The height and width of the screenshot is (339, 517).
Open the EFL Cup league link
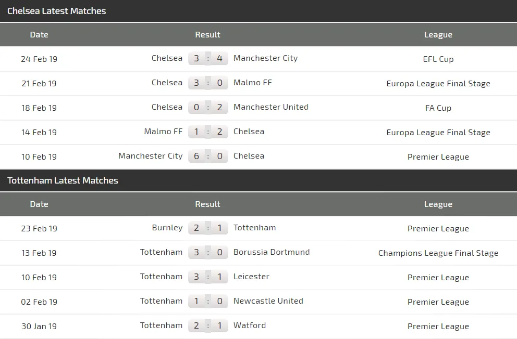click(x=438, y=59)
